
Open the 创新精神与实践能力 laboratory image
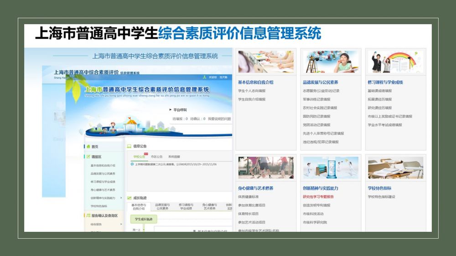pos(331,168)
